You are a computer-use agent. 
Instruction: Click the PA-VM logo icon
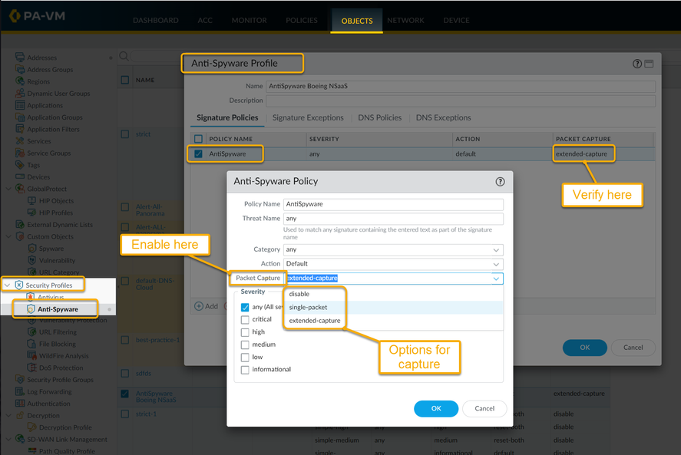[15, 15]
